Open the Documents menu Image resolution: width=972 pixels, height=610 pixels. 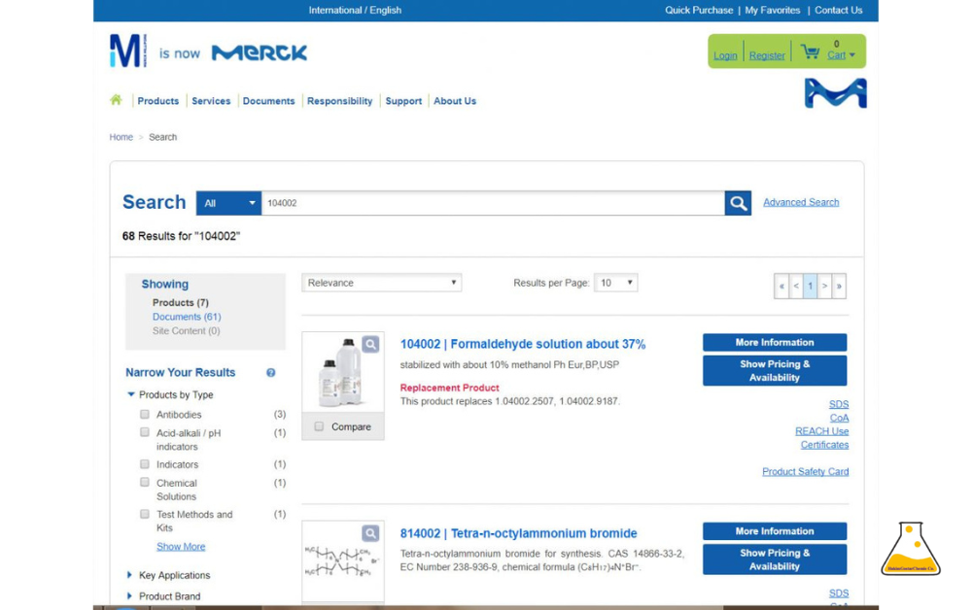tap(269, 101)
